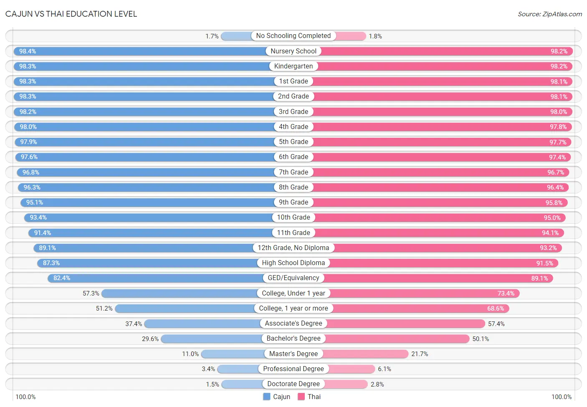Select the Professional Degree label
The height and width of the screenshot is (407, 587).
point(293,369)
